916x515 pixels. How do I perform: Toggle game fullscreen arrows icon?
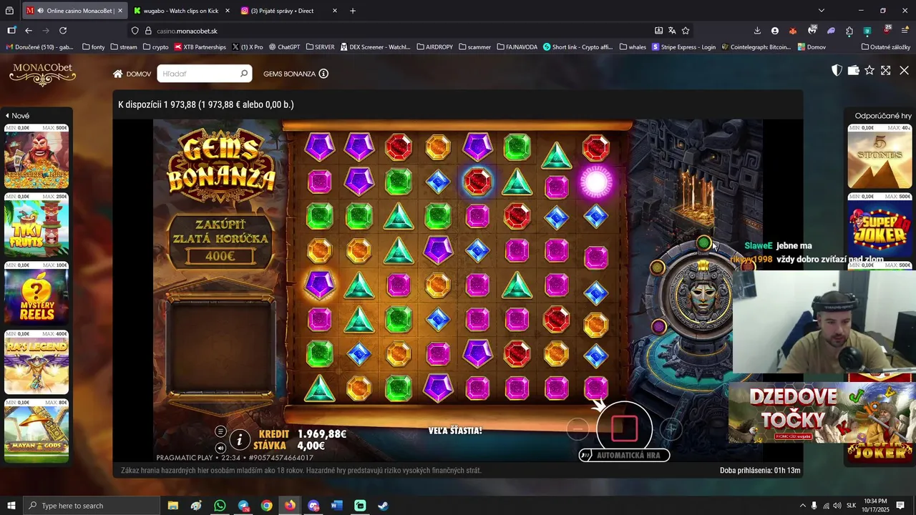(886, 70)
